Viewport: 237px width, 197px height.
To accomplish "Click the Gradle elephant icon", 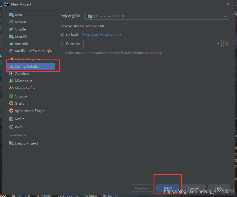I will click(x=11, y=29).
